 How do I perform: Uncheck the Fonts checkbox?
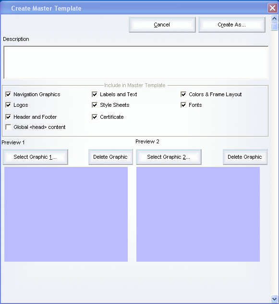tap(183, 105)
